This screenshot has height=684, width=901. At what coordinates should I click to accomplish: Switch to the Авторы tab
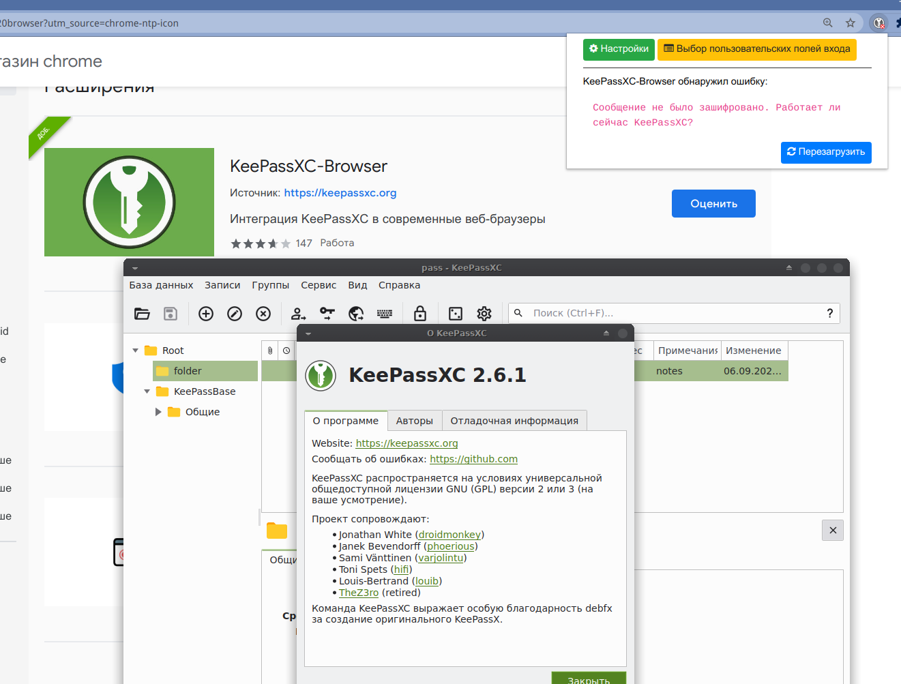[414, 421]
